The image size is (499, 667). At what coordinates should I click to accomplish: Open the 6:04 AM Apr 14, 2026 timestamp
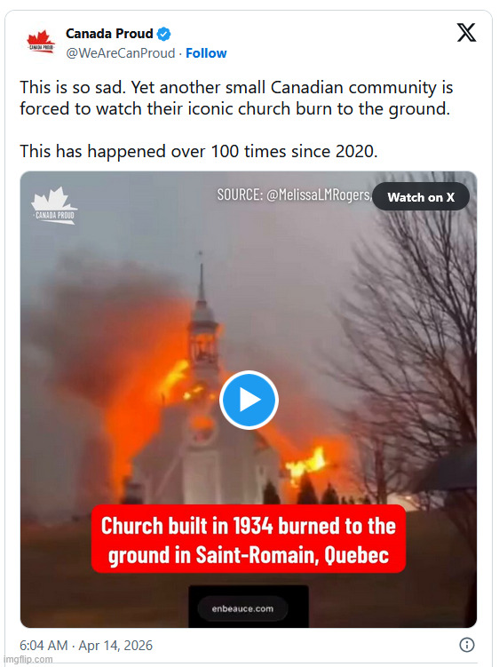point(86,646)
